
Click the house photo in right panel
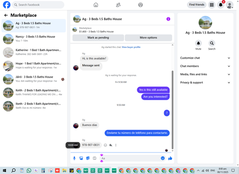point(205,23)
